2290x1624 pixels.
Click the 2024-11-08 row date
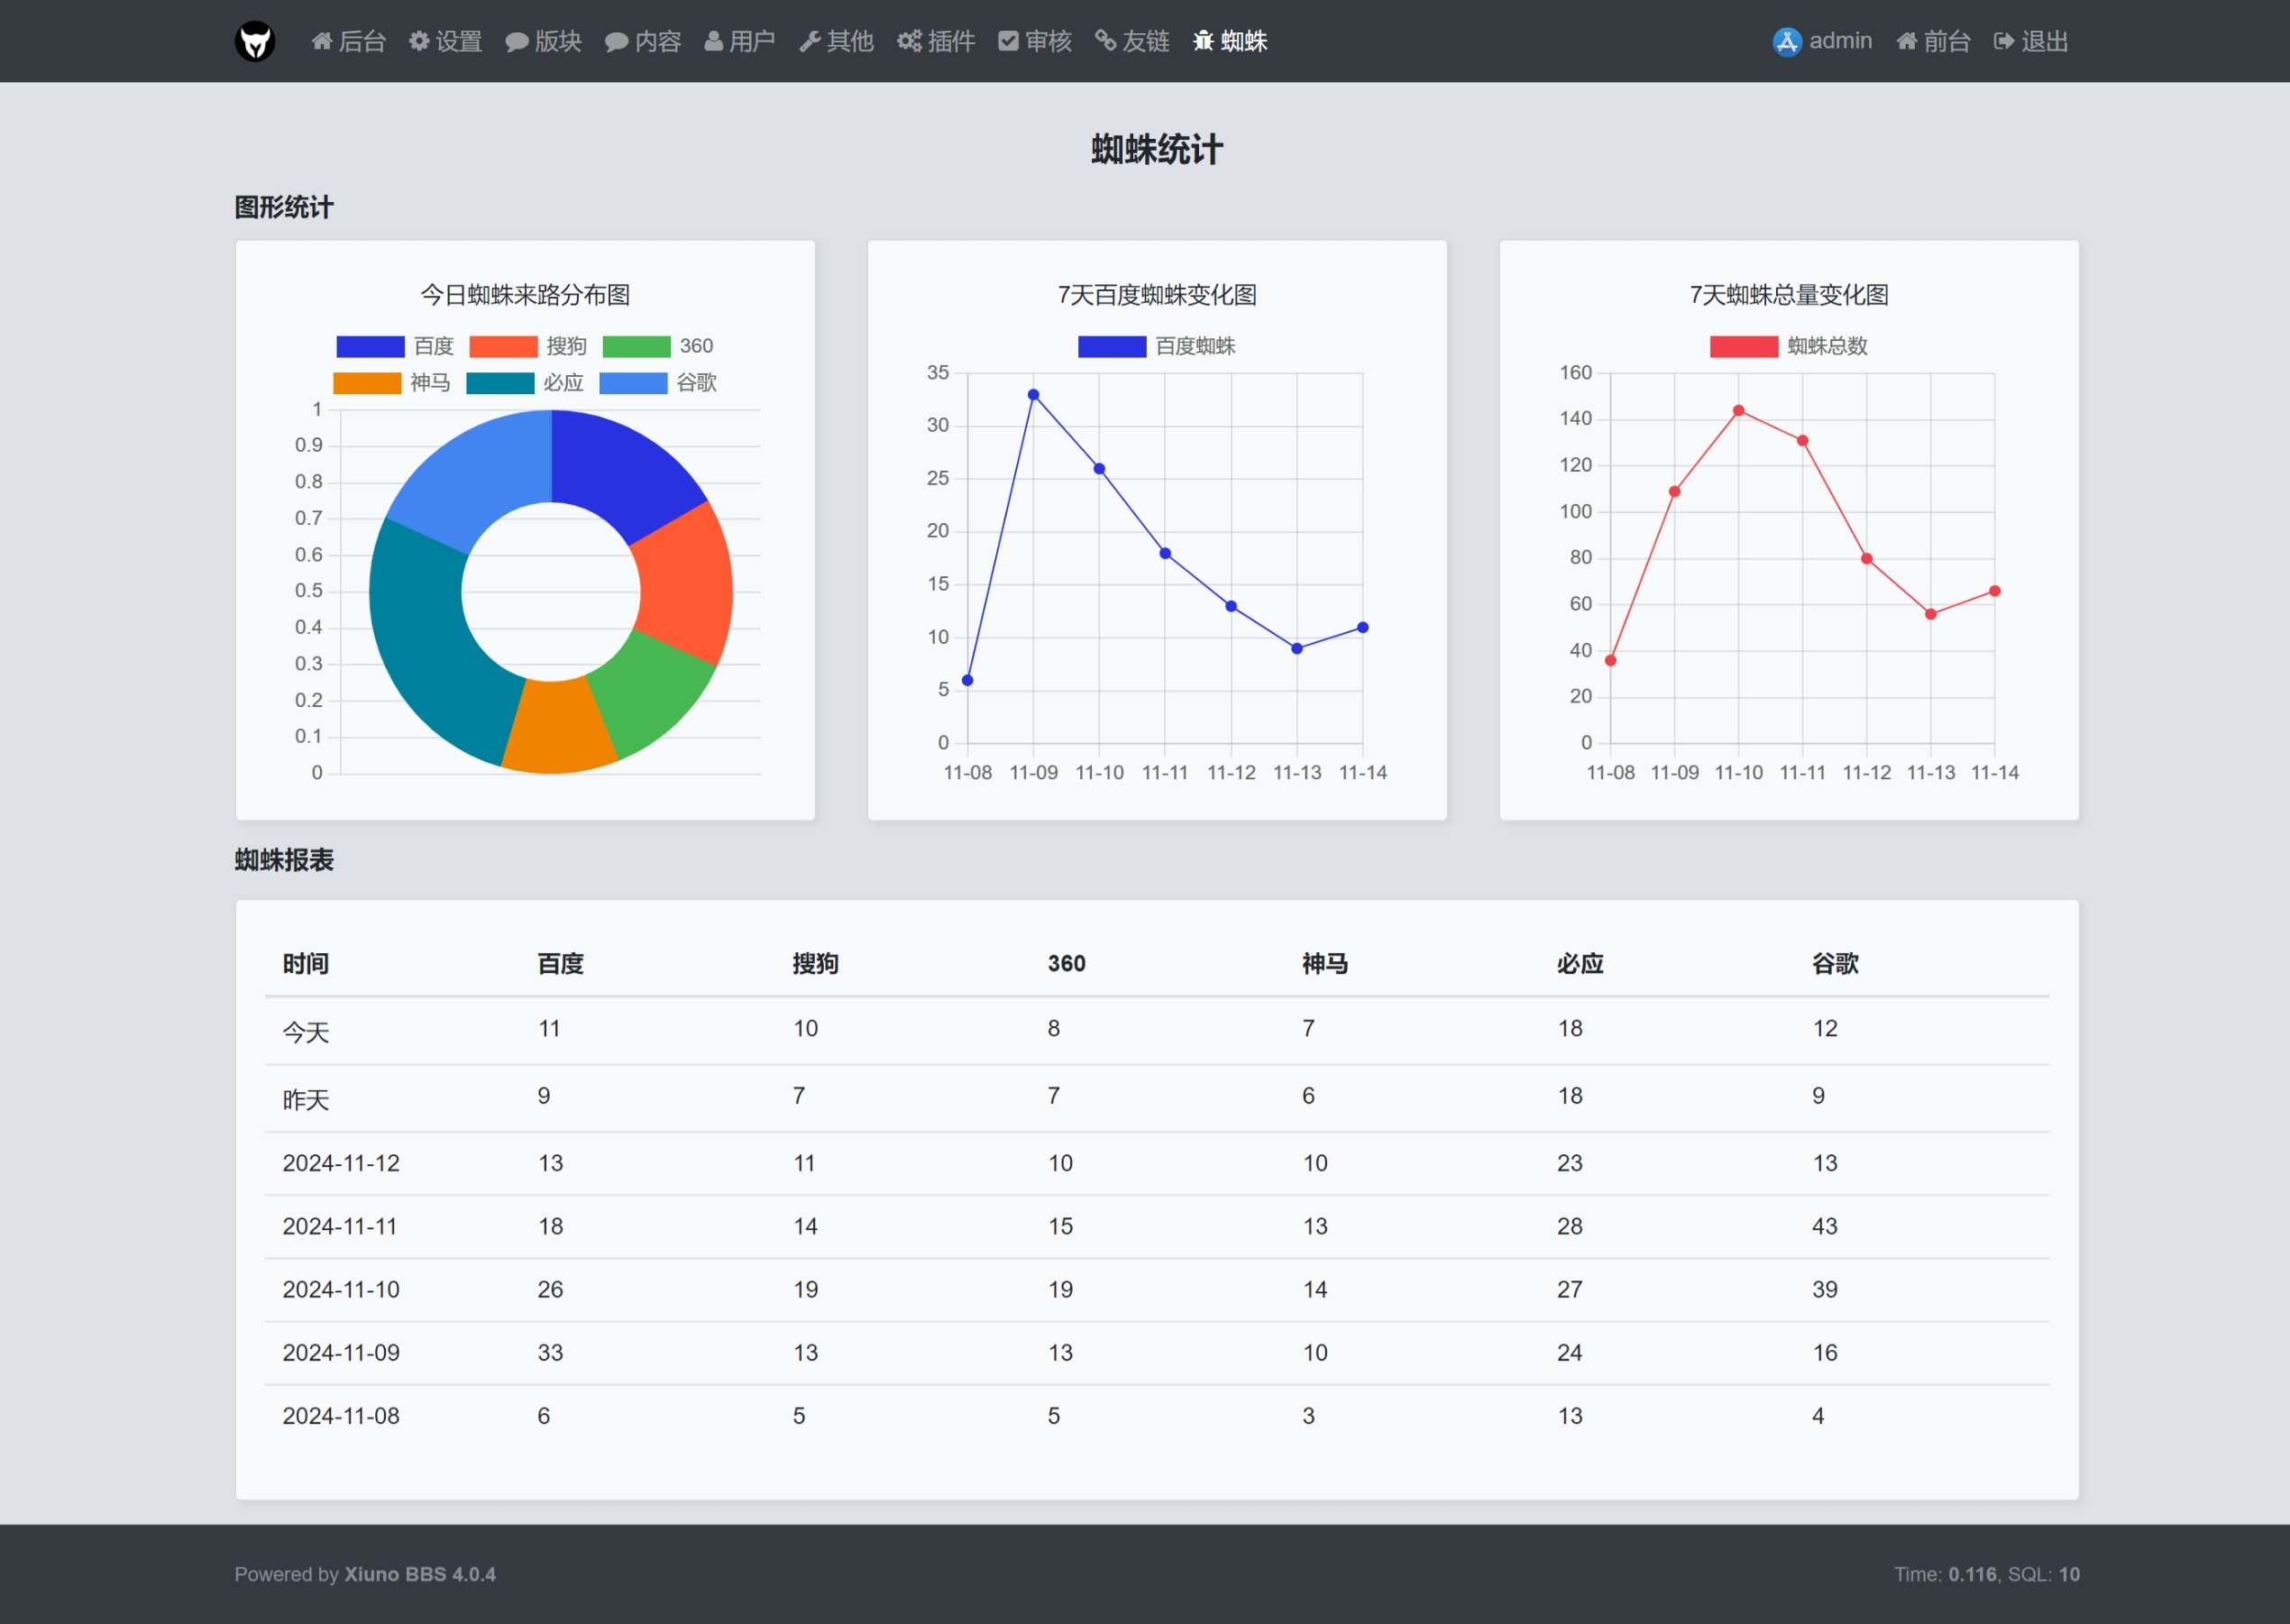point(341,1416)
